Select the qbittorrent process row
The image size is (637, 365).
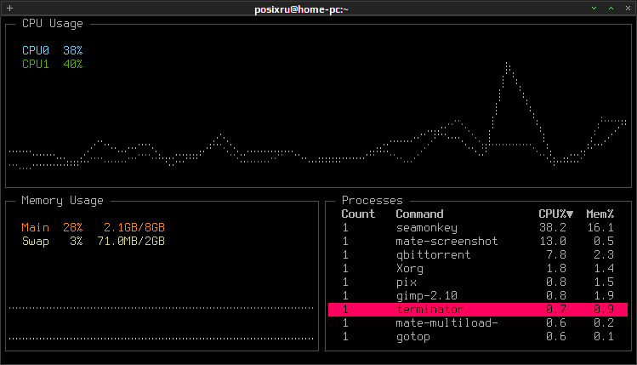478,255
